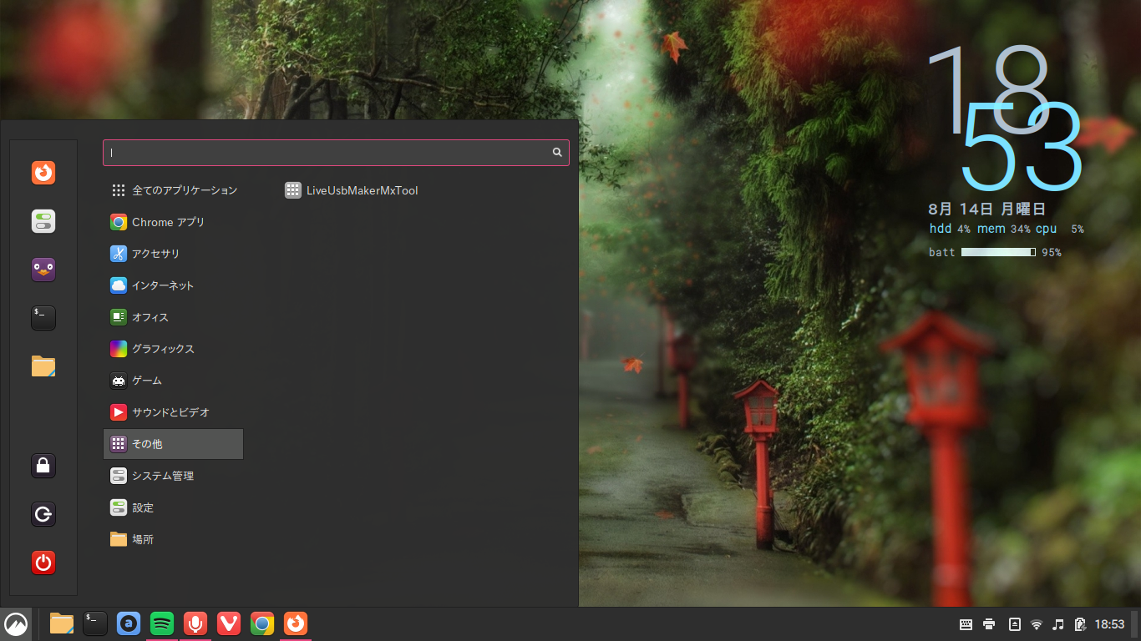Click the music note sound tray icon

click(x=1058, y=624)
